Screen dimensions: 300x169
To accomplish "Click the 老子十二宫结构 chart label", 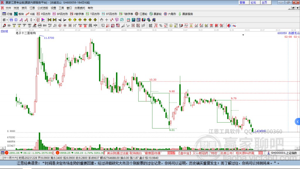I will coord(26,33).
